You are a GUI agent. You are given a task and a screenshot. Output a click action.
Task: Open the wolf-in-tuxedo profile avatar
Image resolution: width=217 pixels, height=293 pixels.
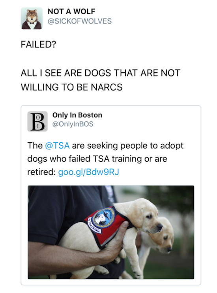(32, 18)
